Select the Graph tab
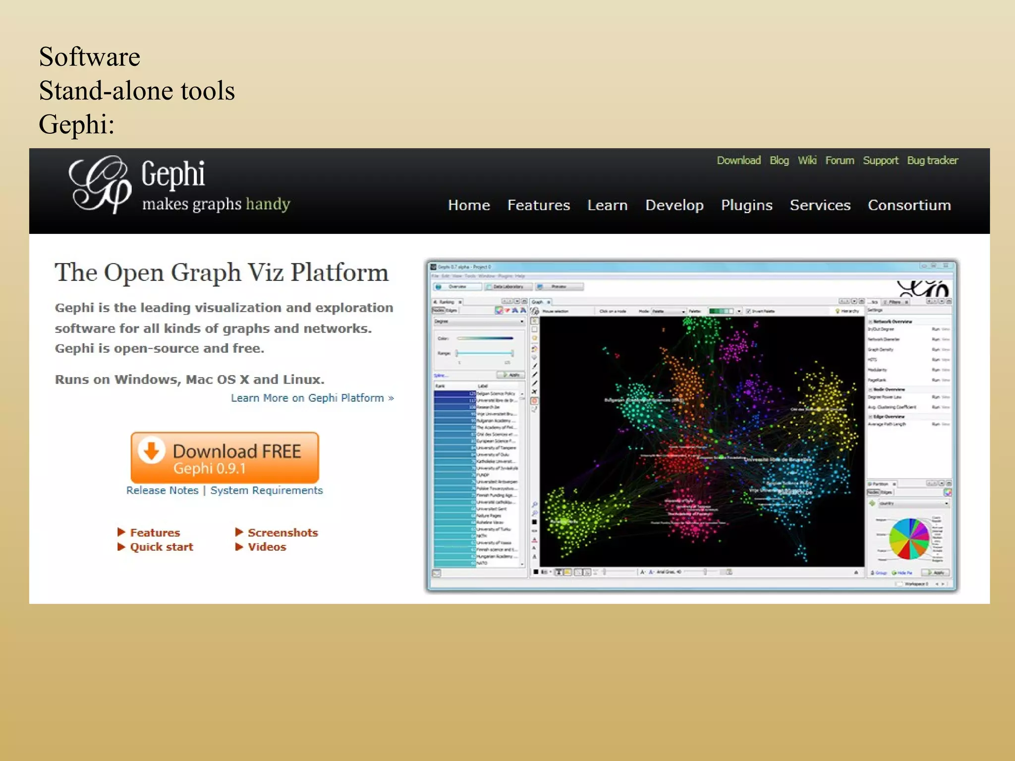 541,302
